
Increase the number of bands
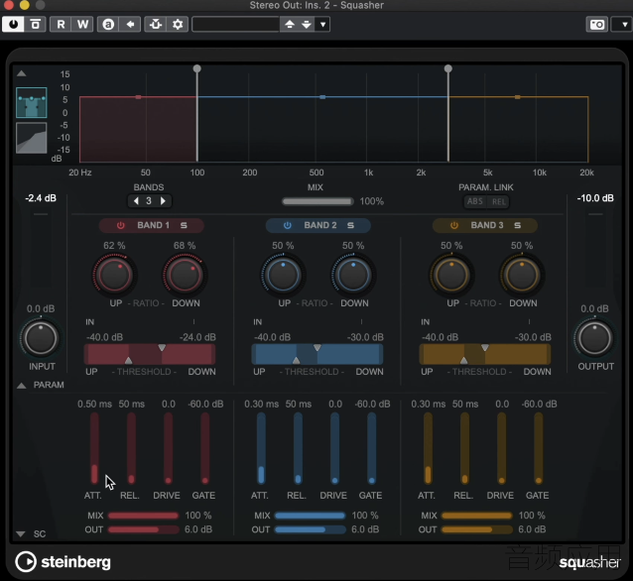point(163,201)
